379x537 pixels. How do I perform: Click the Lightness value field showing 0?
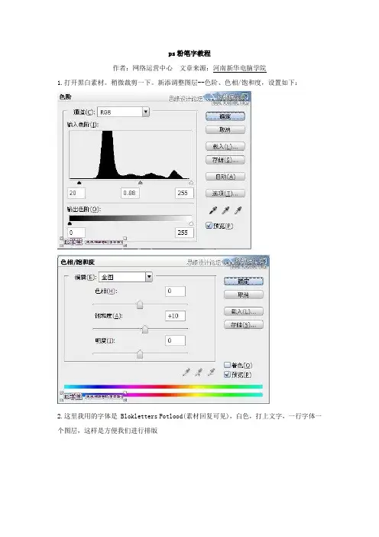(x=176, y=340)
